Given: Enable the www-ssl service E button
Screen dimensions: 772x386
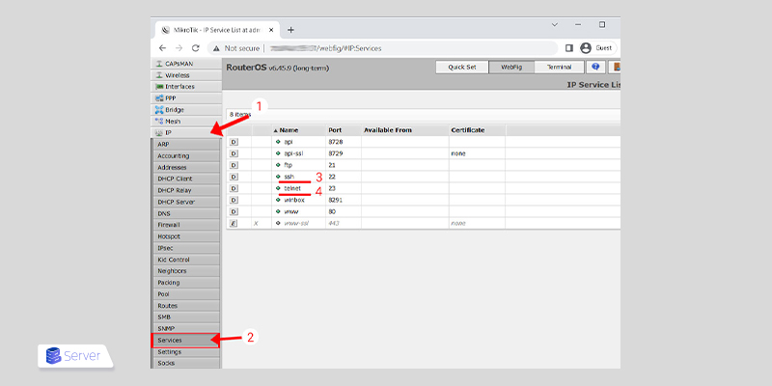Looking at the screenshot, I should [234, 223].
